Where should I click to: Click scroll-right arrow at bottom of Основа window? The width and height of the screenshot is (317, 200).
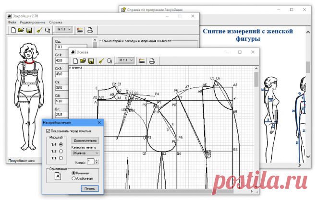pyautogui.click(x=252, y=191)
